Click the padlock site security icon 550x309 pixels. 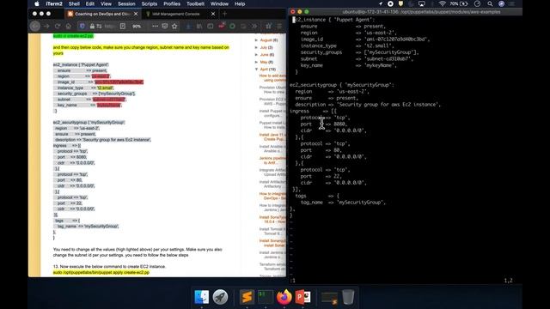[x=92, y=27]
